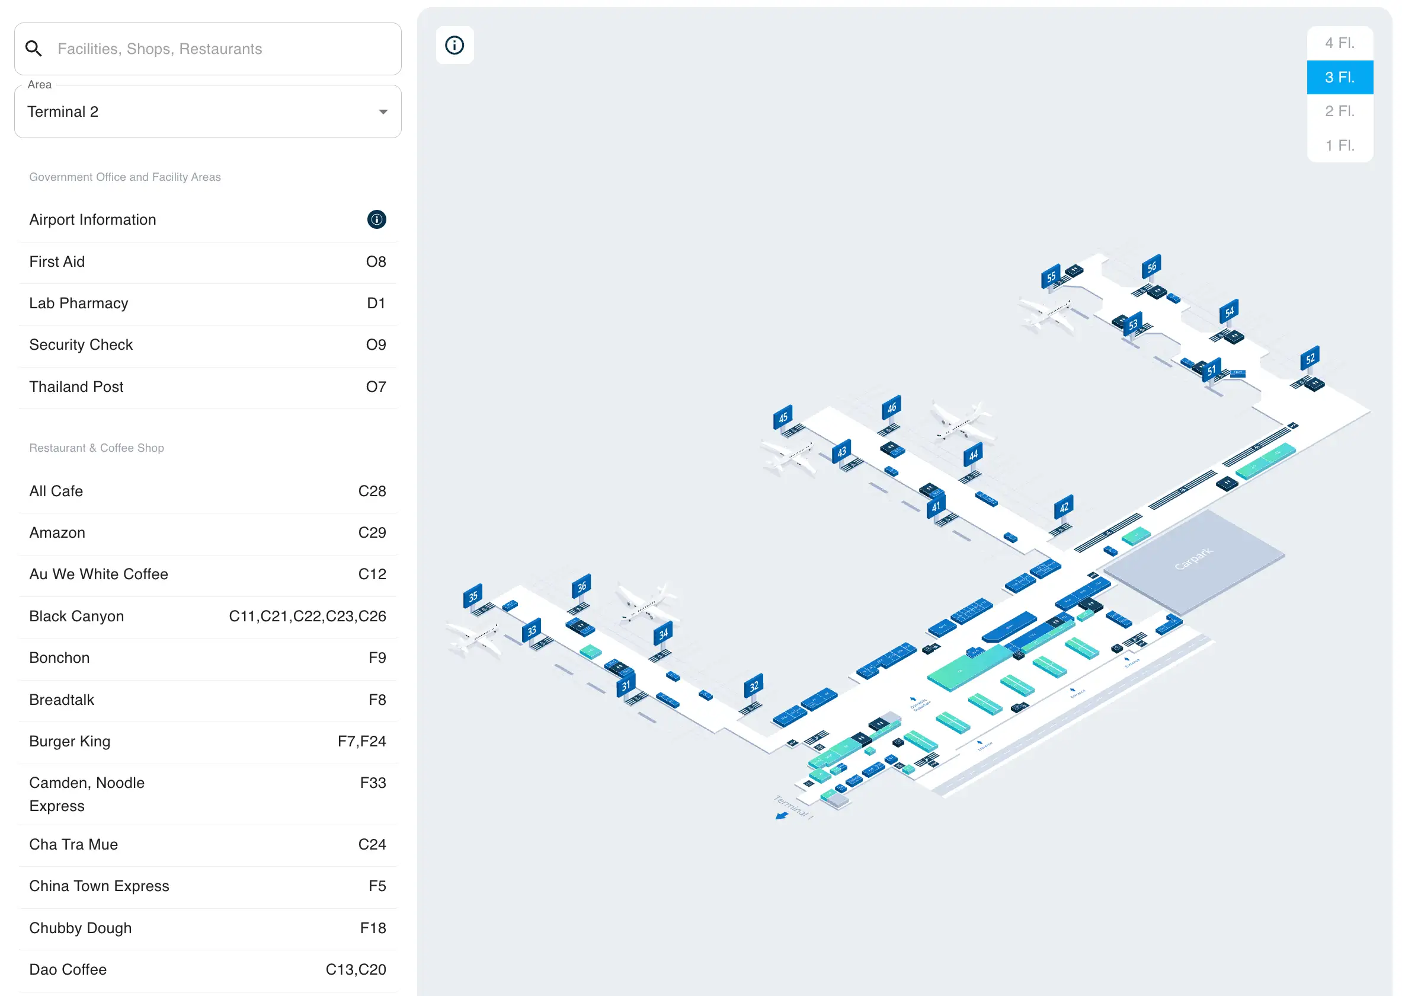Click the Terminal 1 direction arrow
This screenshot has height=996, width=1402.
782,816
